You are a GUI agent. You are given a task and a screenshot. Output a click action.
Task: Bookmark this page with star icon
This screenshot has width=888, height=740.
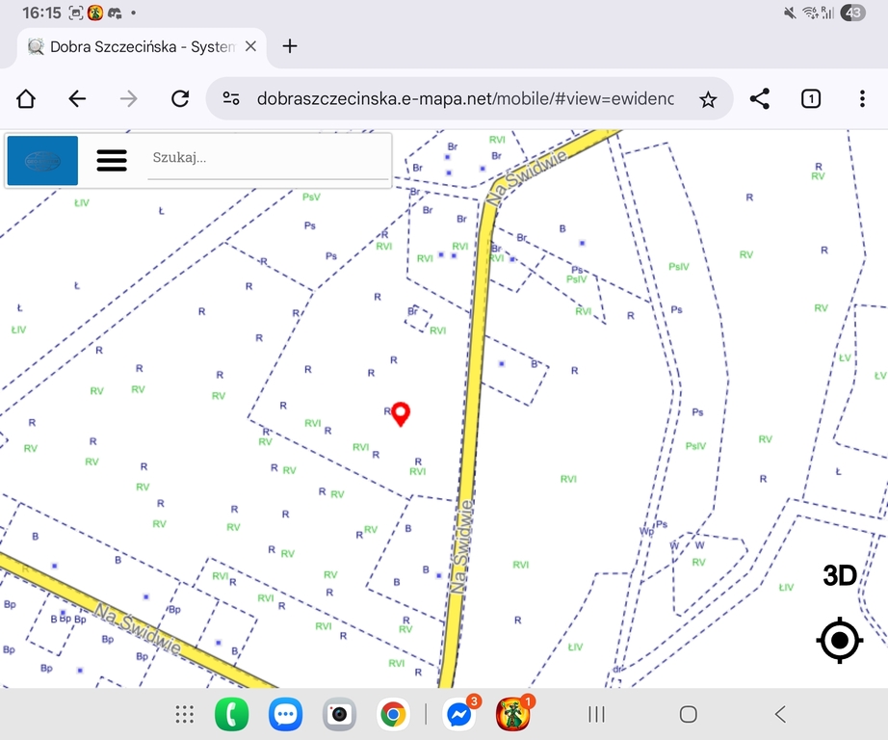click(708, 98)
